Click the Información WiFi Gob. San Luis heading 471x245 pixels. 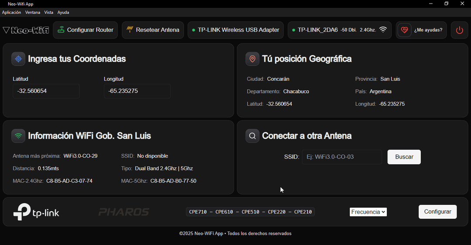click(x=89, y=136)
